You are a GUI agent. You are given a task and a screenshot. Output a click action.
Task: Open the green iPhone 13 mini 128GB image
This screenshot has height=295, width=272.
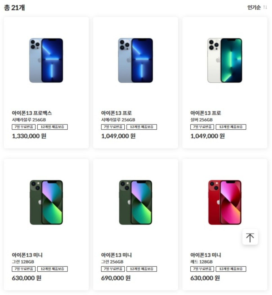tap(46, 202)
